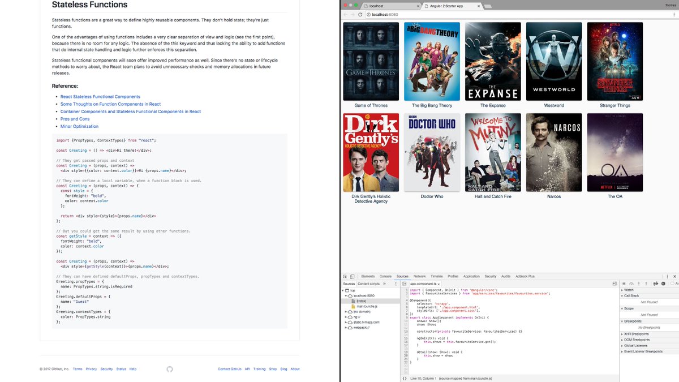This screenshot has width=679, height=382.
Task: Reload the localhost:8080 page
Action: point(360,14)
